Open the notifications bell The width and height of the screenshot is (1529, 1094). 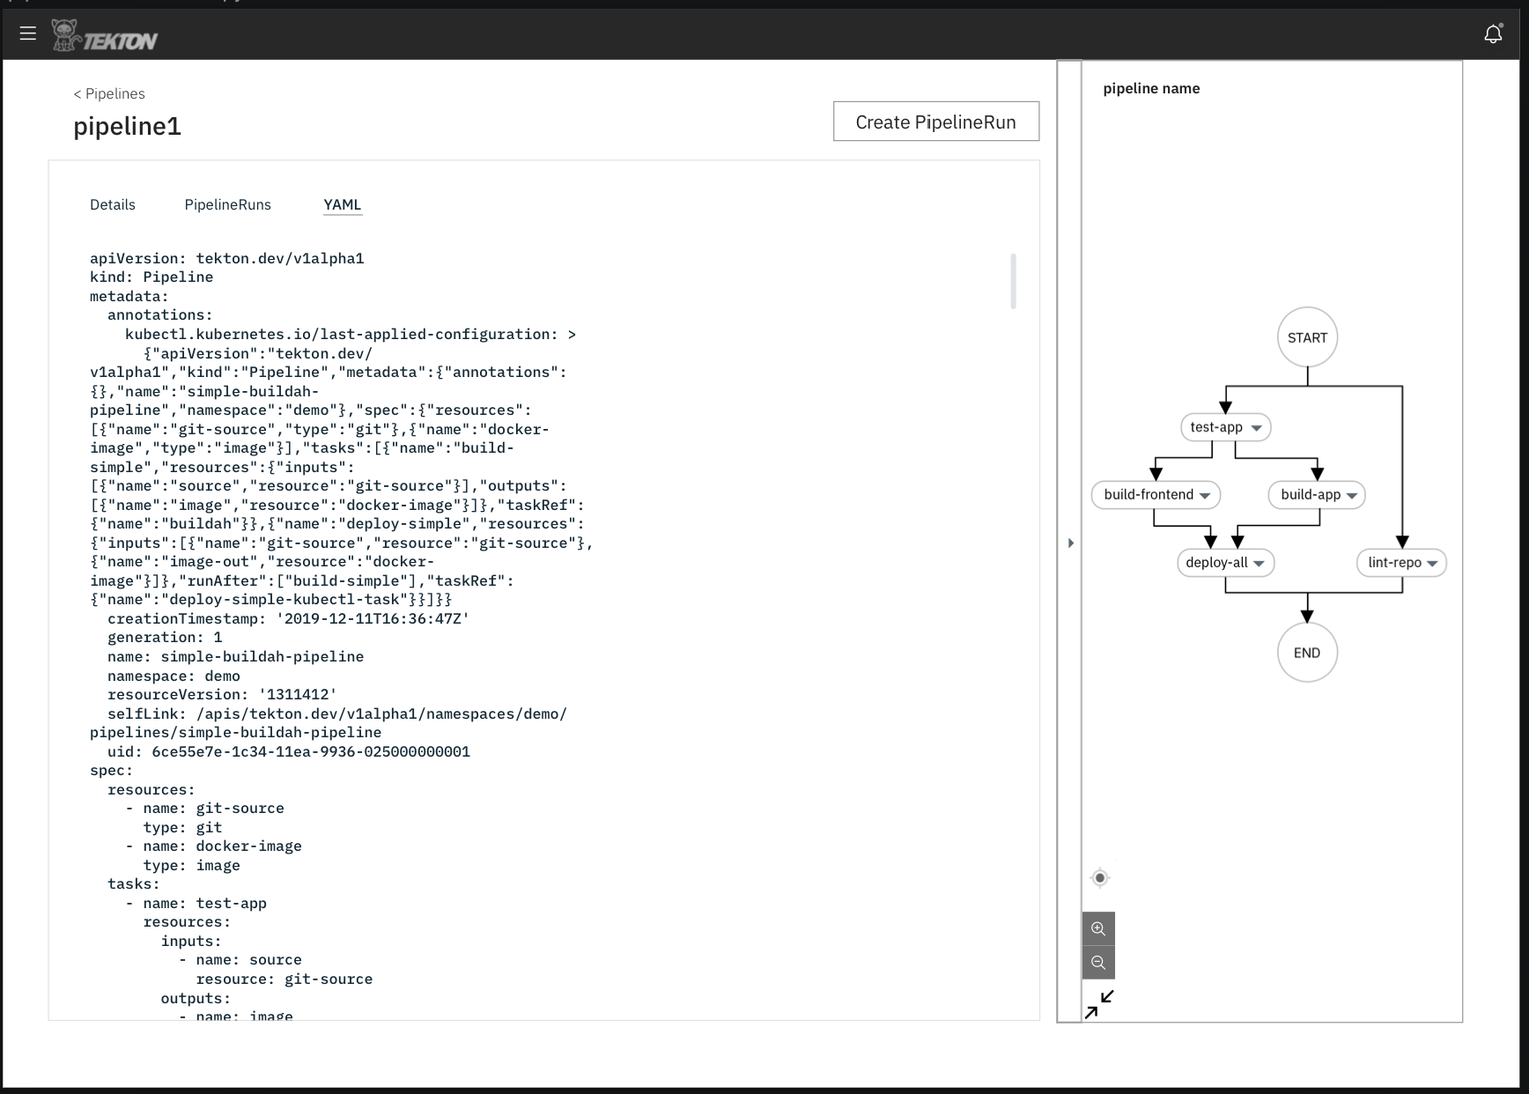pyautogui.click(x=1493, y=33)
